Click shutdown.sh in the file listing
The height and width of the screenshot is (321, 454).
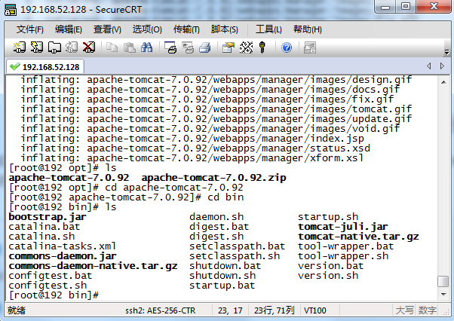coord(222,276)
